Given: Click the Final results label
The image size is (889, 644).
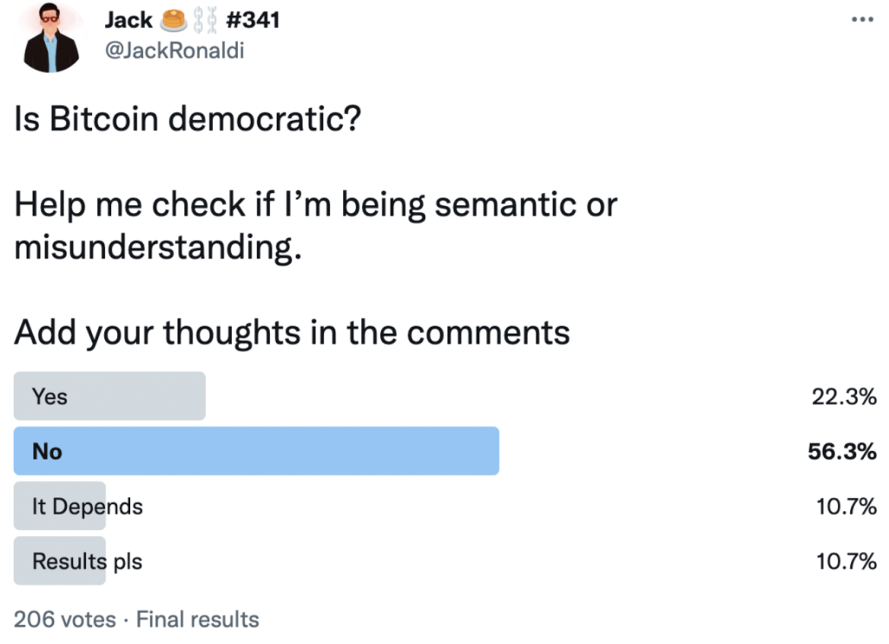Looking at the screenshot, I should pyautogui.click(x=198, y=620).
